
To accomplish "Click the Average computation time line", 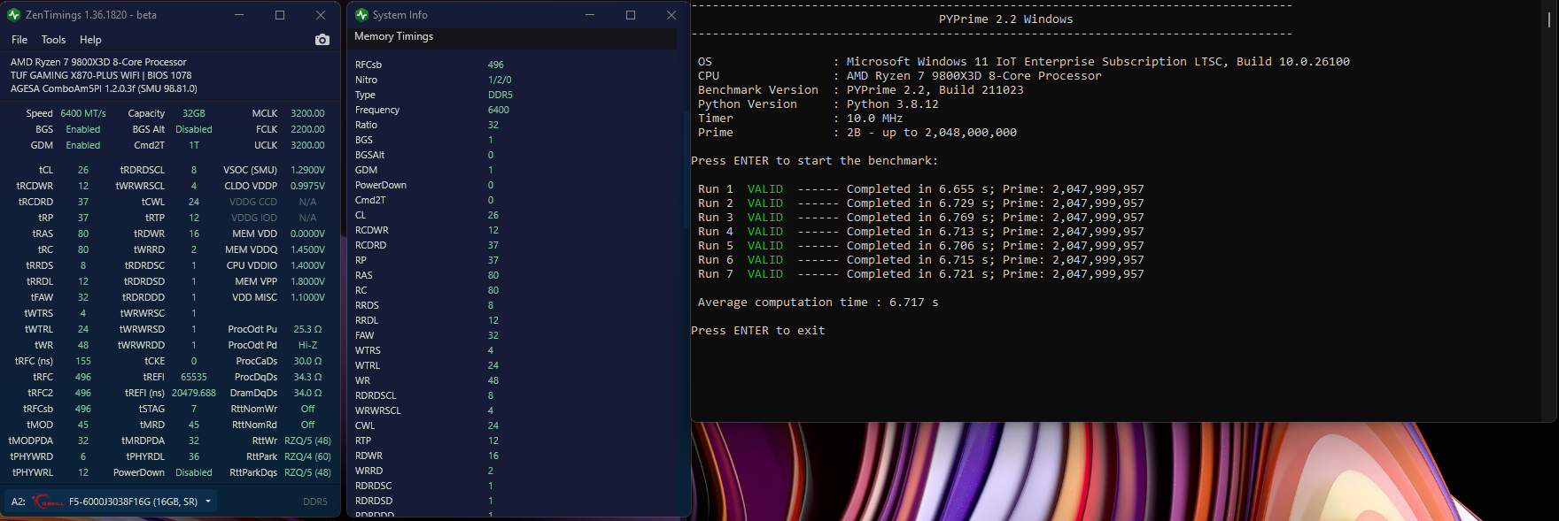I will click(x=818, y=303).
